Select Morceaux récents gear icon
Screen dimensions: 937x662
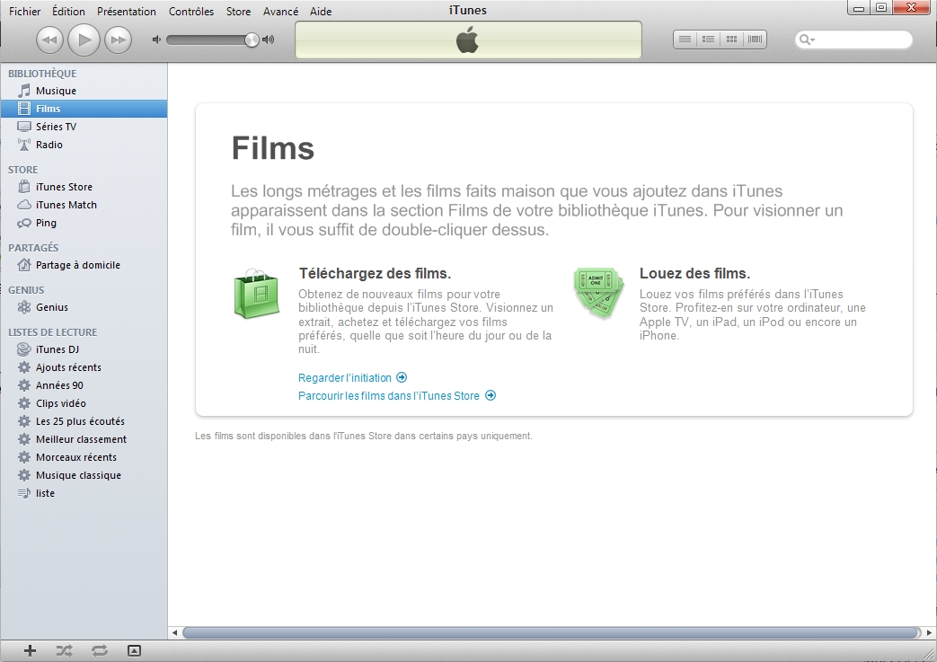[24, 456]
